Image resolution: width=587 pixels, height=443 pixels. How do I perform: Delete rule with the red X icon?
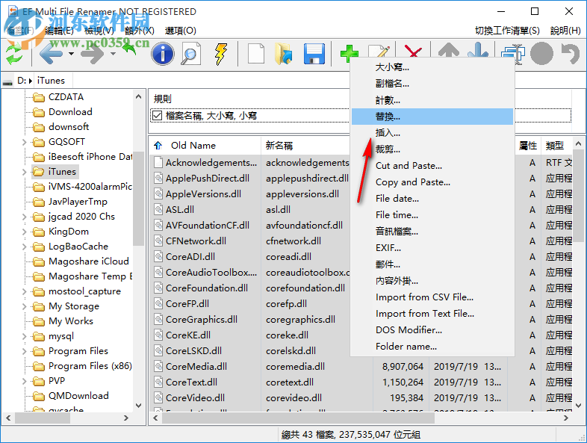click(413, 52)
